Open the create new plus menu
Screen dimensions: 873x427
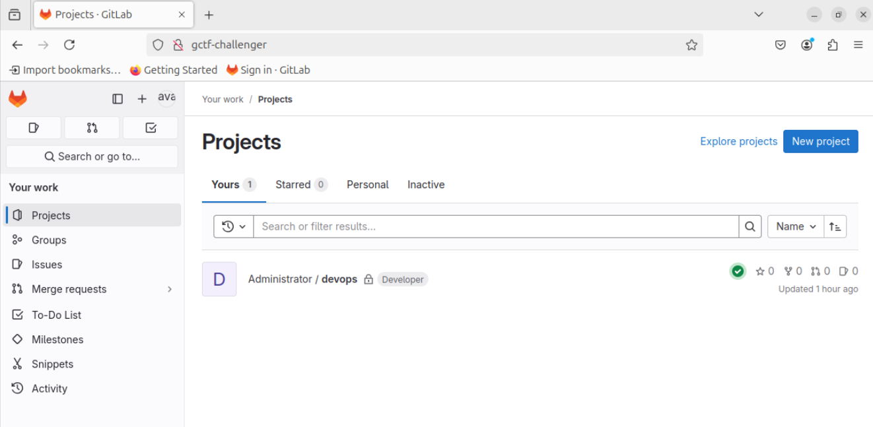pos(142,99)
